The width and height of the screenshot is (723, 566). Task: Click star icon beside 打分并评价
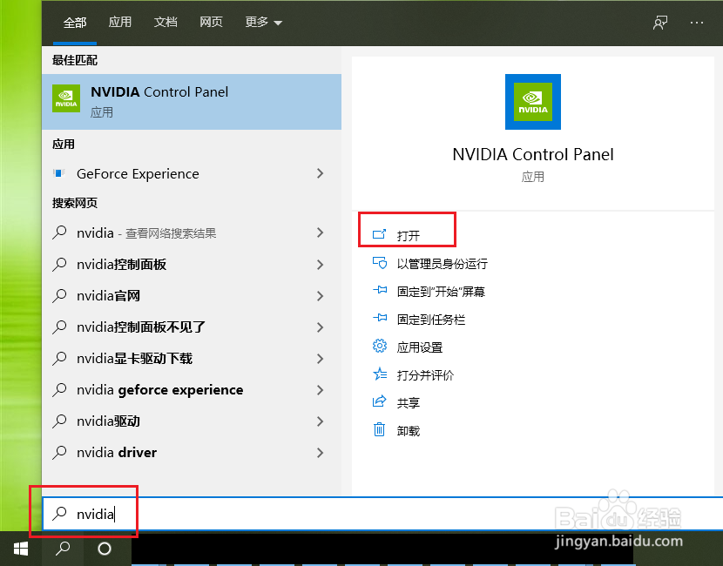click(x=380, y=374)
